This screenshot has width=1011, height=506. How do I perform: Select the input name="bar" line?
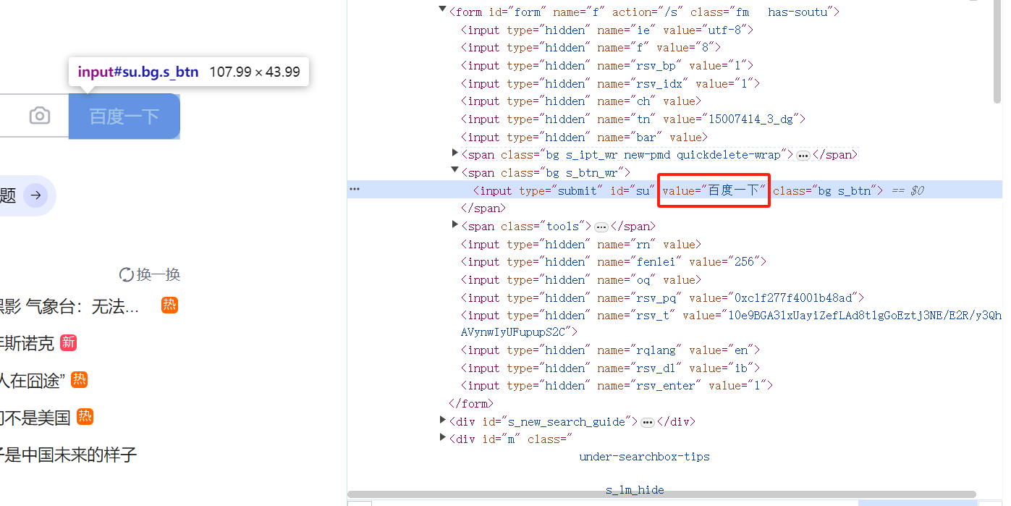[x=584, y=138]
